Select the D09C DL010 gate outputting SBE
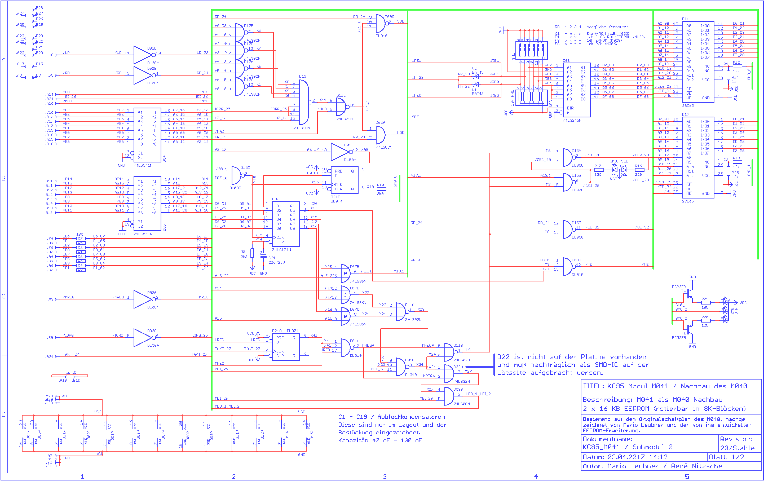 click(x=382, y=23)
